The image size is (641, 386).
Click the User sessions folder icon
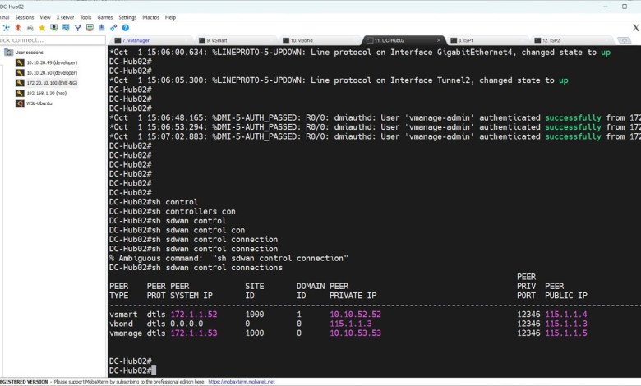(x=8, y=53)
